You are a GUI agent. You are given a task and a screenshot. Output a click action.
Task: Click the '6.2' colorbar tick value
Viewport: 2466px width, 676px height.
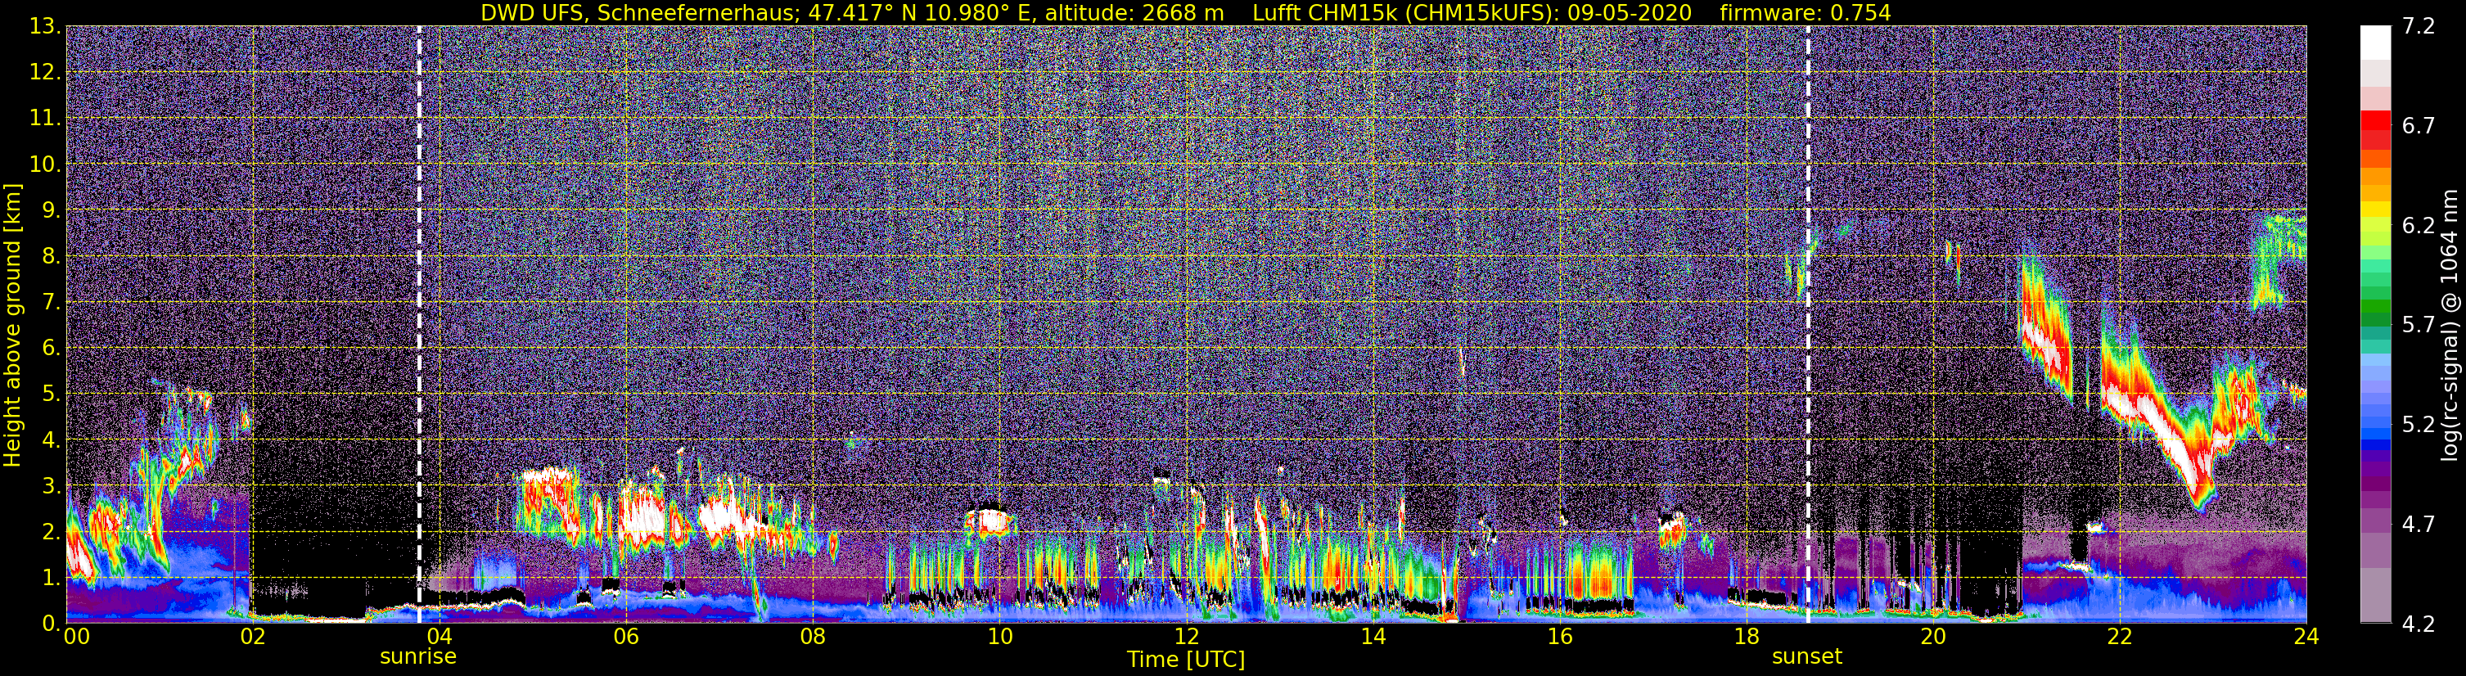pos(2419,225)
